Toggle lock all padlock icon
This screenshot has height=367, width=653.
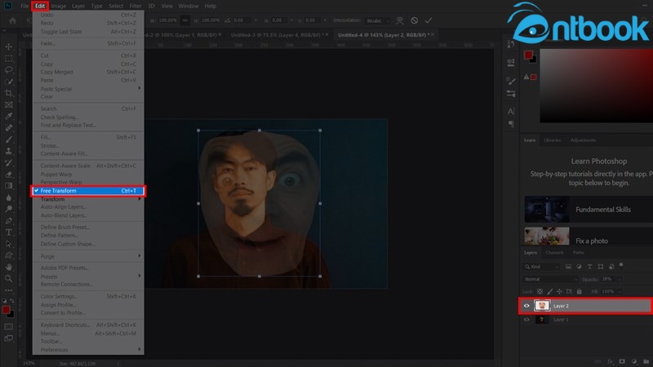pos(579,292)
